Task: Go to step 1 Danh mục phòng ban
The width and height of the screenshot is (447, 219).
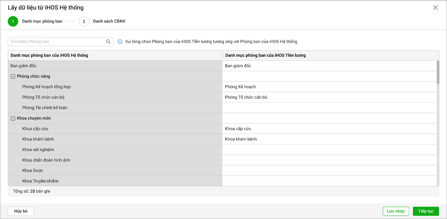Action: (13, 21)
